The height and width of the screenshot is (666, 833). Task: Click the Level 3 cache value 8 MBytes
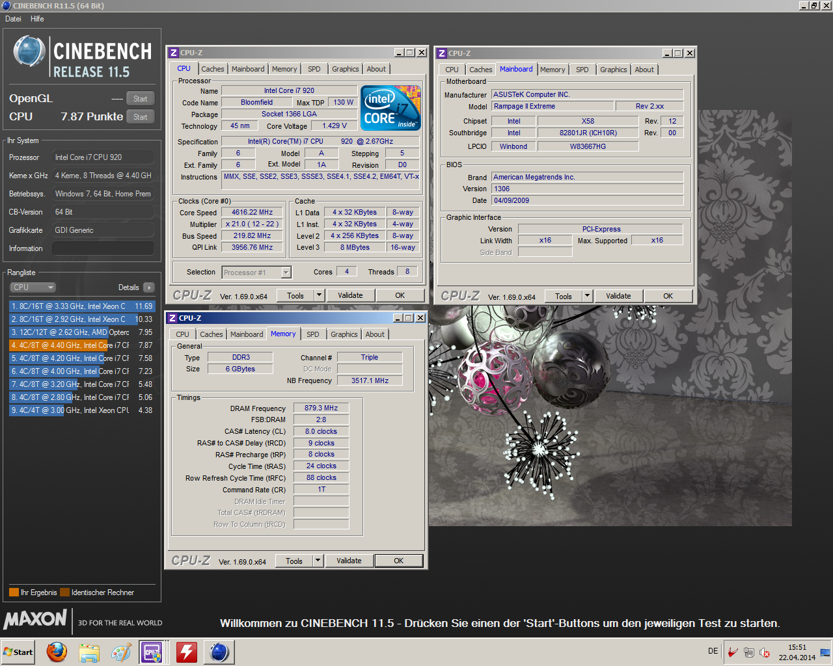click(x=355, y=247)
